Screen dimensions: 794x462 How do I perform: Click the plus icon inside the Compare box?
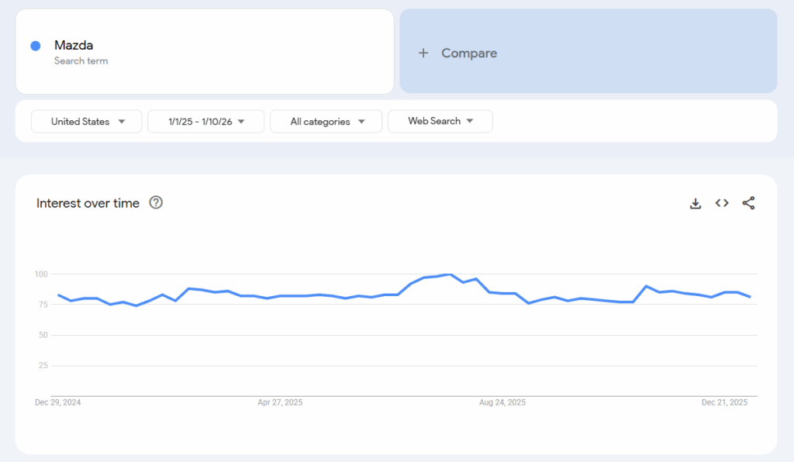coord(423,53)
